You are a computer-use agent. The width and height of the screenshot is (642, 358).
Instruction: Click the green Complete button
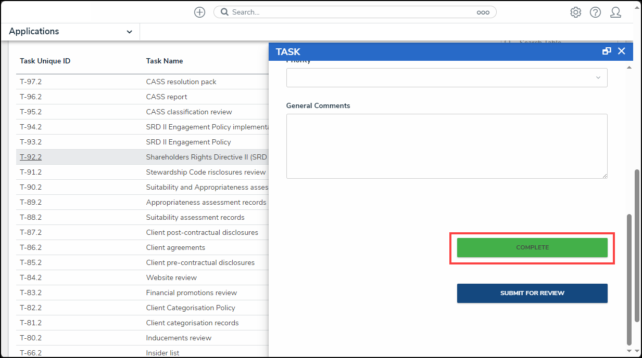(x=532, y=247)
